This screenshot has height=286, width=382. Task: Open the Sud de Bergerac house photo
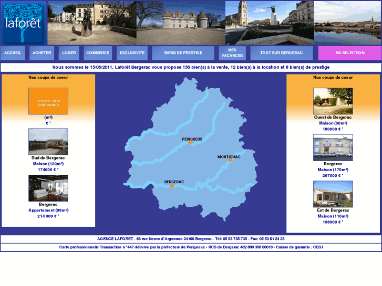48,142
